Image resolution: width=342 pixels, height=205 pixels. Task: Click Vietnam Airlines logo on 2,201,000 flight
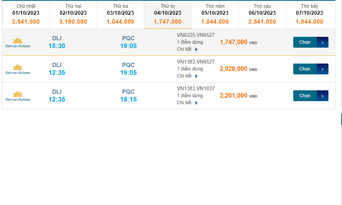pos(17,96)
